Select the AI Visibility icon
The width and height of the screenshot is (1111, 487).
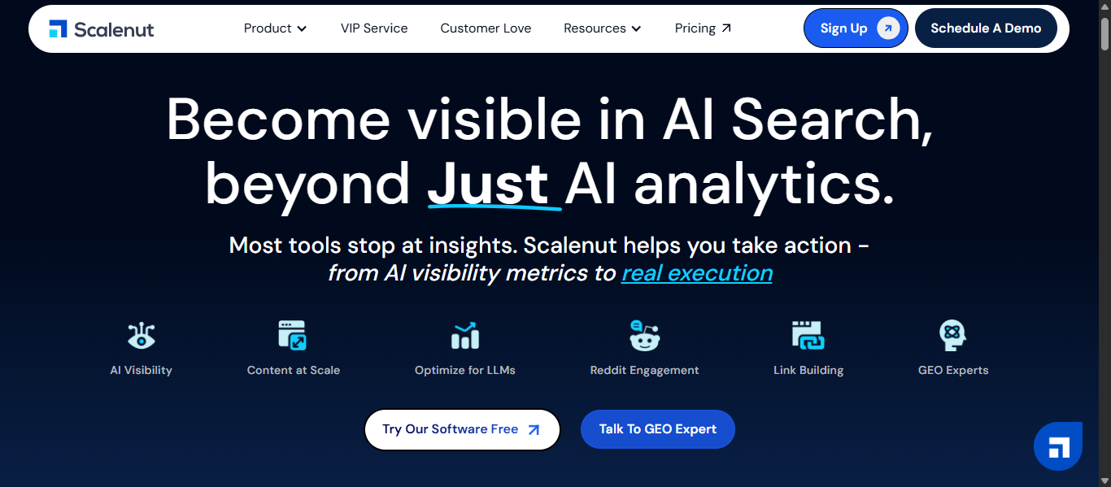[141, 335]
